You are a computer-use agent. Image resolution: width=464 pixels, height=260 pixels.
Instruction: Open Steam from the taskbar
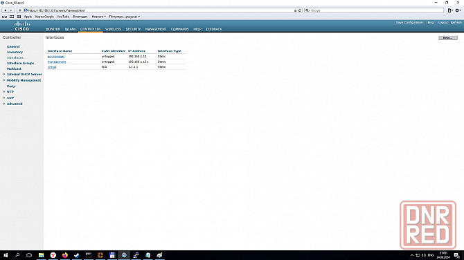coord(77,255)
